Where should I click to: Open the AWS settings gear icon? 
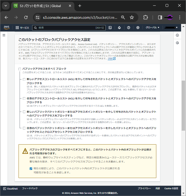(x=138, y=27)
